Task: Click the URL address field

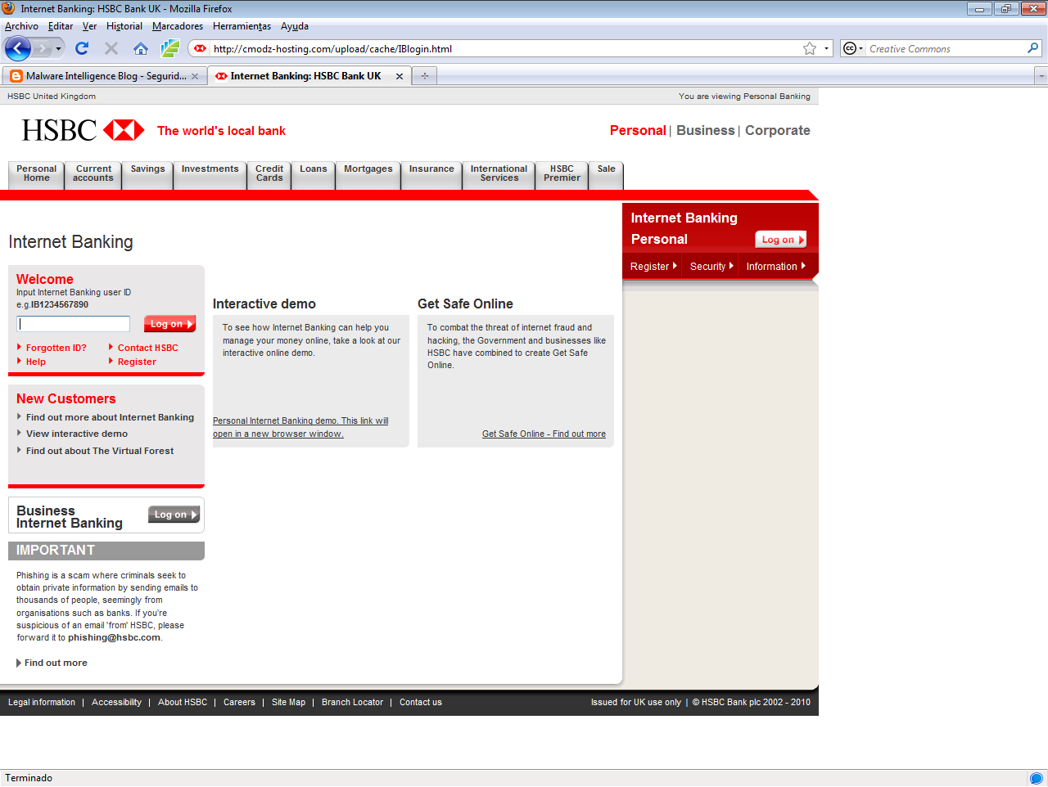Action: (504, 49)
